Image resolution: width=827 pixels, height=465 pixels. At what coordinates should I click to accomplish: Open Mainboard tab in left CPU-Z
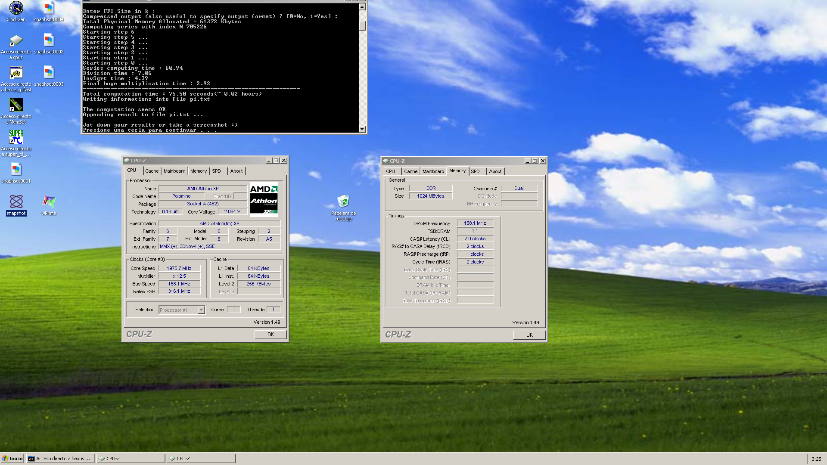(x=174, y=171)
